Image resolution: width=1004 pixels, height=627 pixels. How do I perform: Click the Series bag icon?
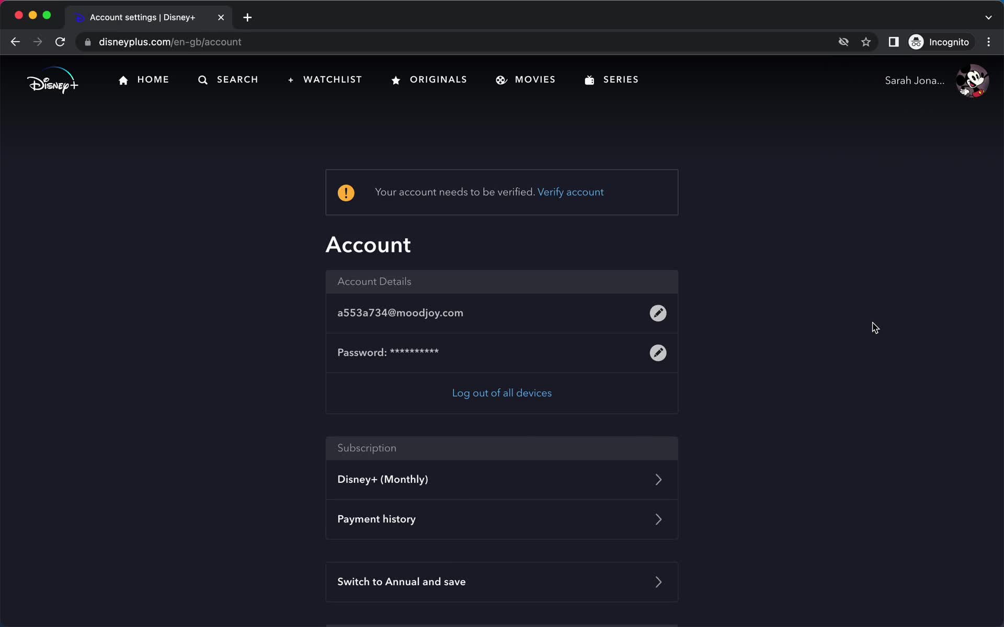589,79
